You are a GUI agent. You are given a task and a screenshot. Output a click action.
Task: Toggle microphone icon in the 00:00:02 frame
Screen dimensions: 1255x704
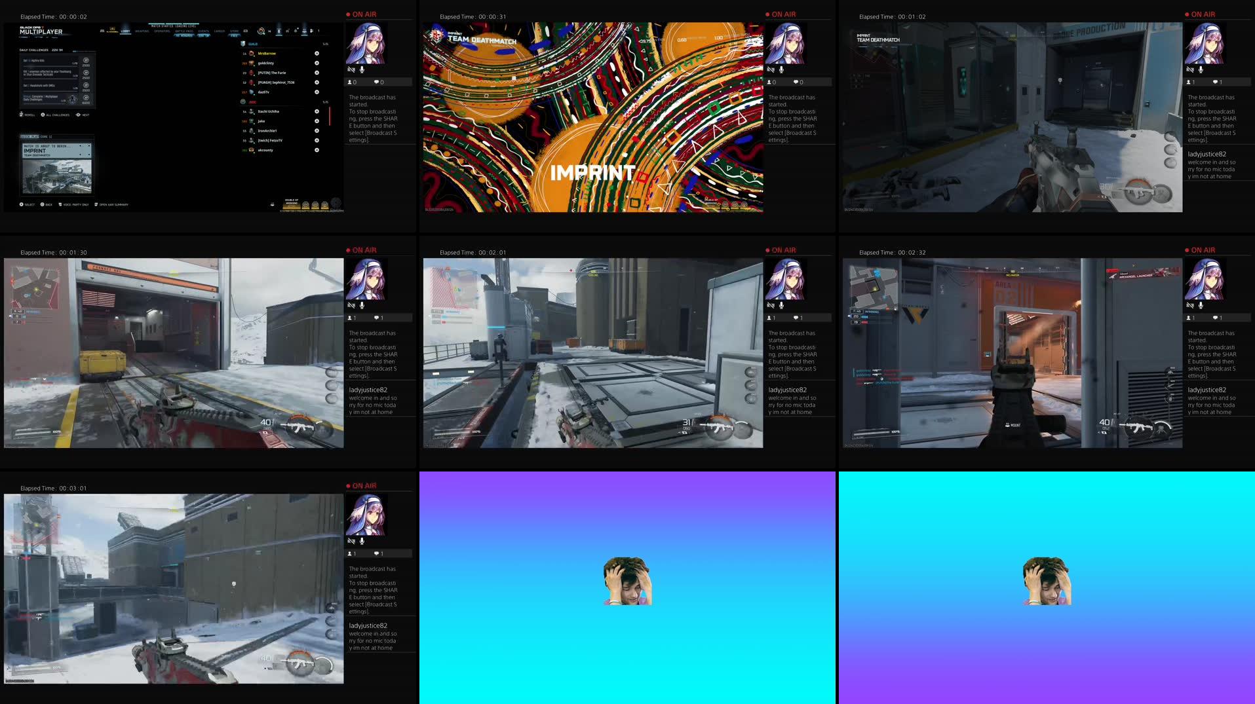(x=362, y=69)
